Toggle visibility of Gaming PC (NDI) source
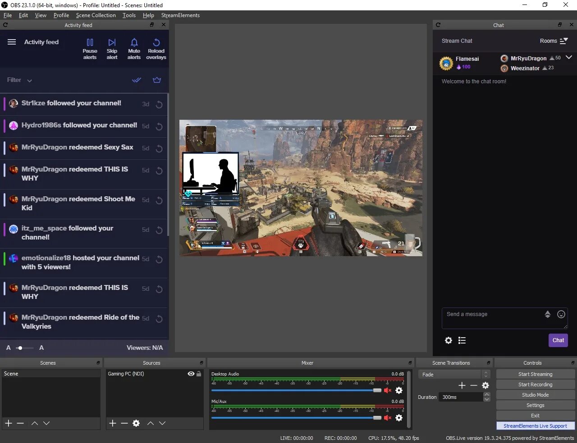 (x=191, y=374)
